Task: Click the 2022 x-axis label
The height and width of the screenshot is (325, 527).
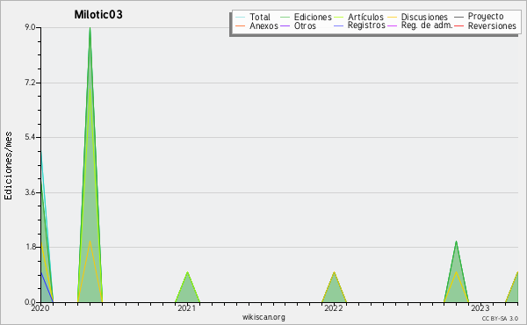Action: point(334,308)
